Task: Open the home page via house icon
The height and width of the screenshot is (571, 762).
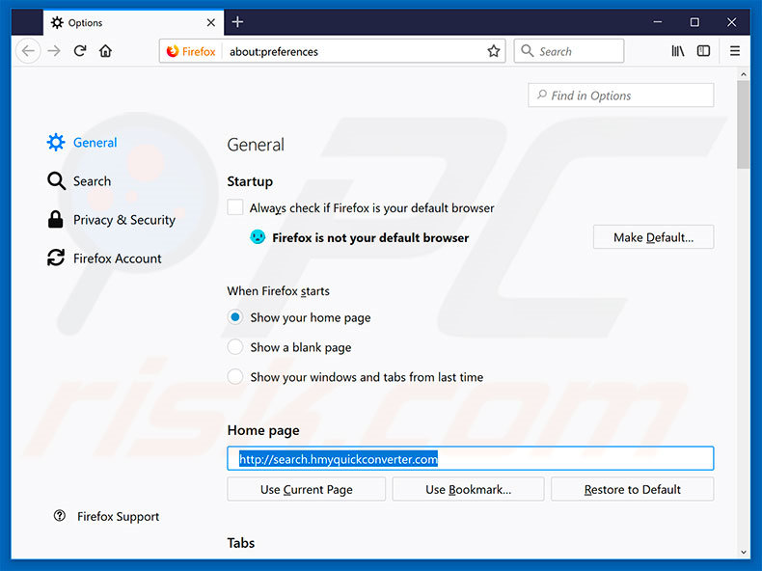Action: (x=105, y=51)
